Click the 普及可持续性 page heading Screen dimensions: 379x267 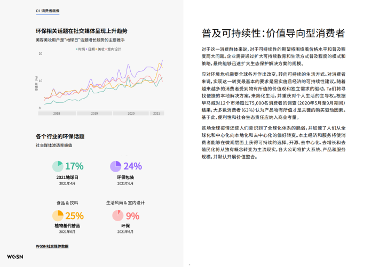point(273,34)
